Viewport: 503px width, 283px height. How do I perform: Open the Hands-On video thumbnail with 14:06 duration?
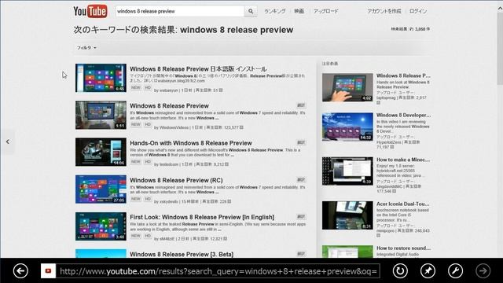101,152
